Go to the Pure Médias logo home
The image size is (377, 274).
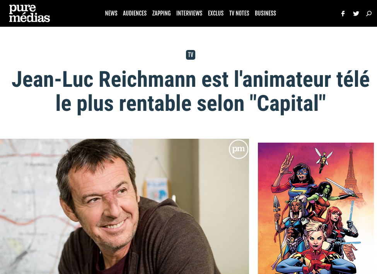point(29,13)
